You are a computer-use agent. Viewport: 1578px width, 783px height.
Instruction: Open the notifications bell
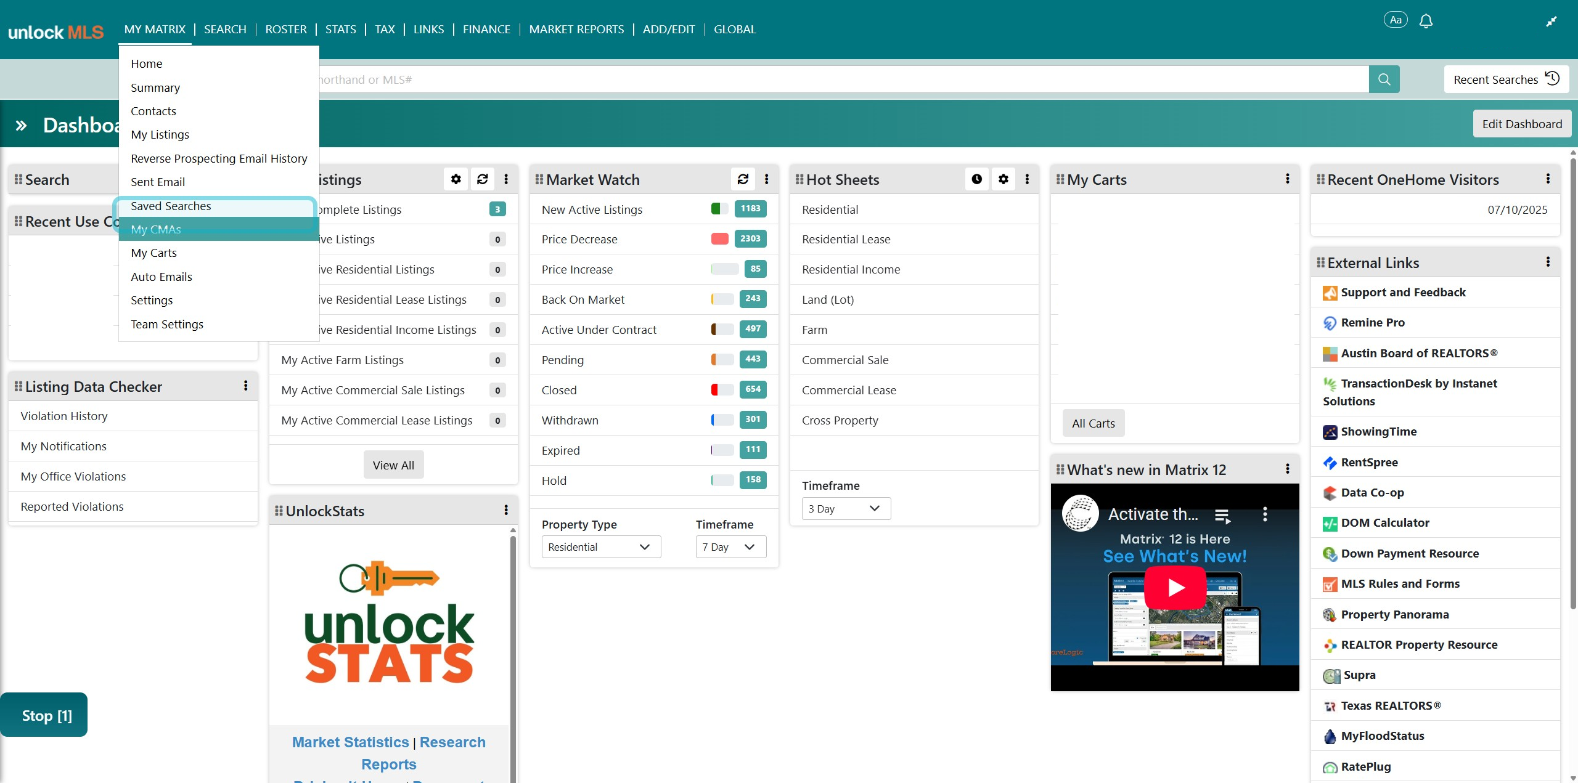point(1426,22)
